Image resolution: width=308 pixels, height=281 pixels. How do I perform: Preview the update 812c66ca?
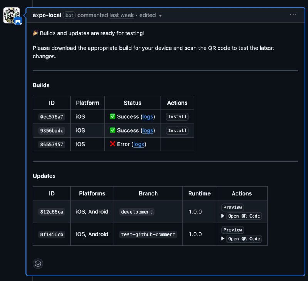tap(233, 208)
